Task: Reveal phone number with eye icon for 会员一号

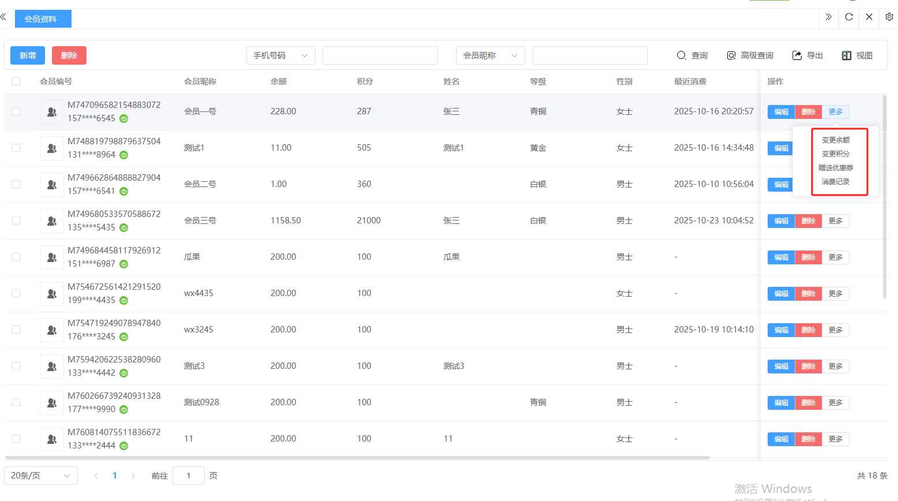Action: click(x=124, y=119)
